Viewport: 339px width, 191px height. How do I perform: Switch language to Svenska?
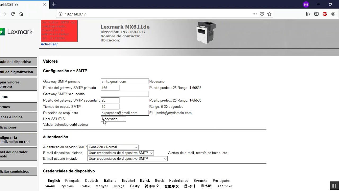[200, 181]
